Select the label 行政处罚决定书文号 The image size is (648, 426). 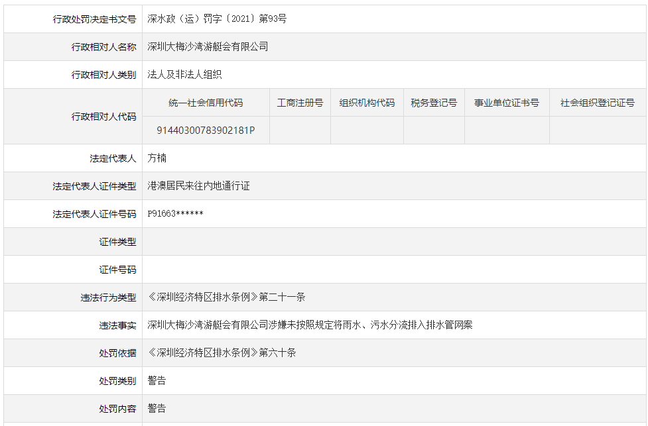pyautogui.click(x=94, y=19)
